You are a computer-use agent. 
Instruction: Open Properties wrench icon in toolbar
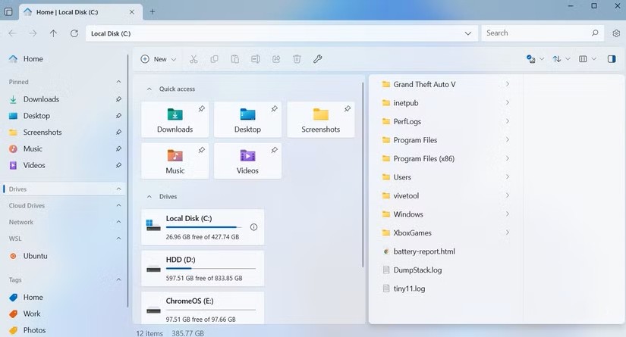tap(317, 59)
